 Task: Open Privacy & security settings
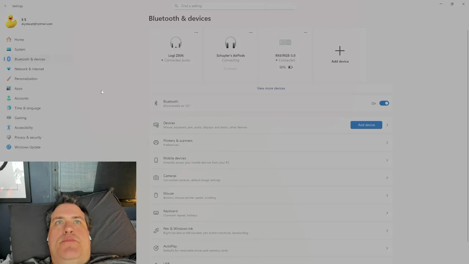28,137
